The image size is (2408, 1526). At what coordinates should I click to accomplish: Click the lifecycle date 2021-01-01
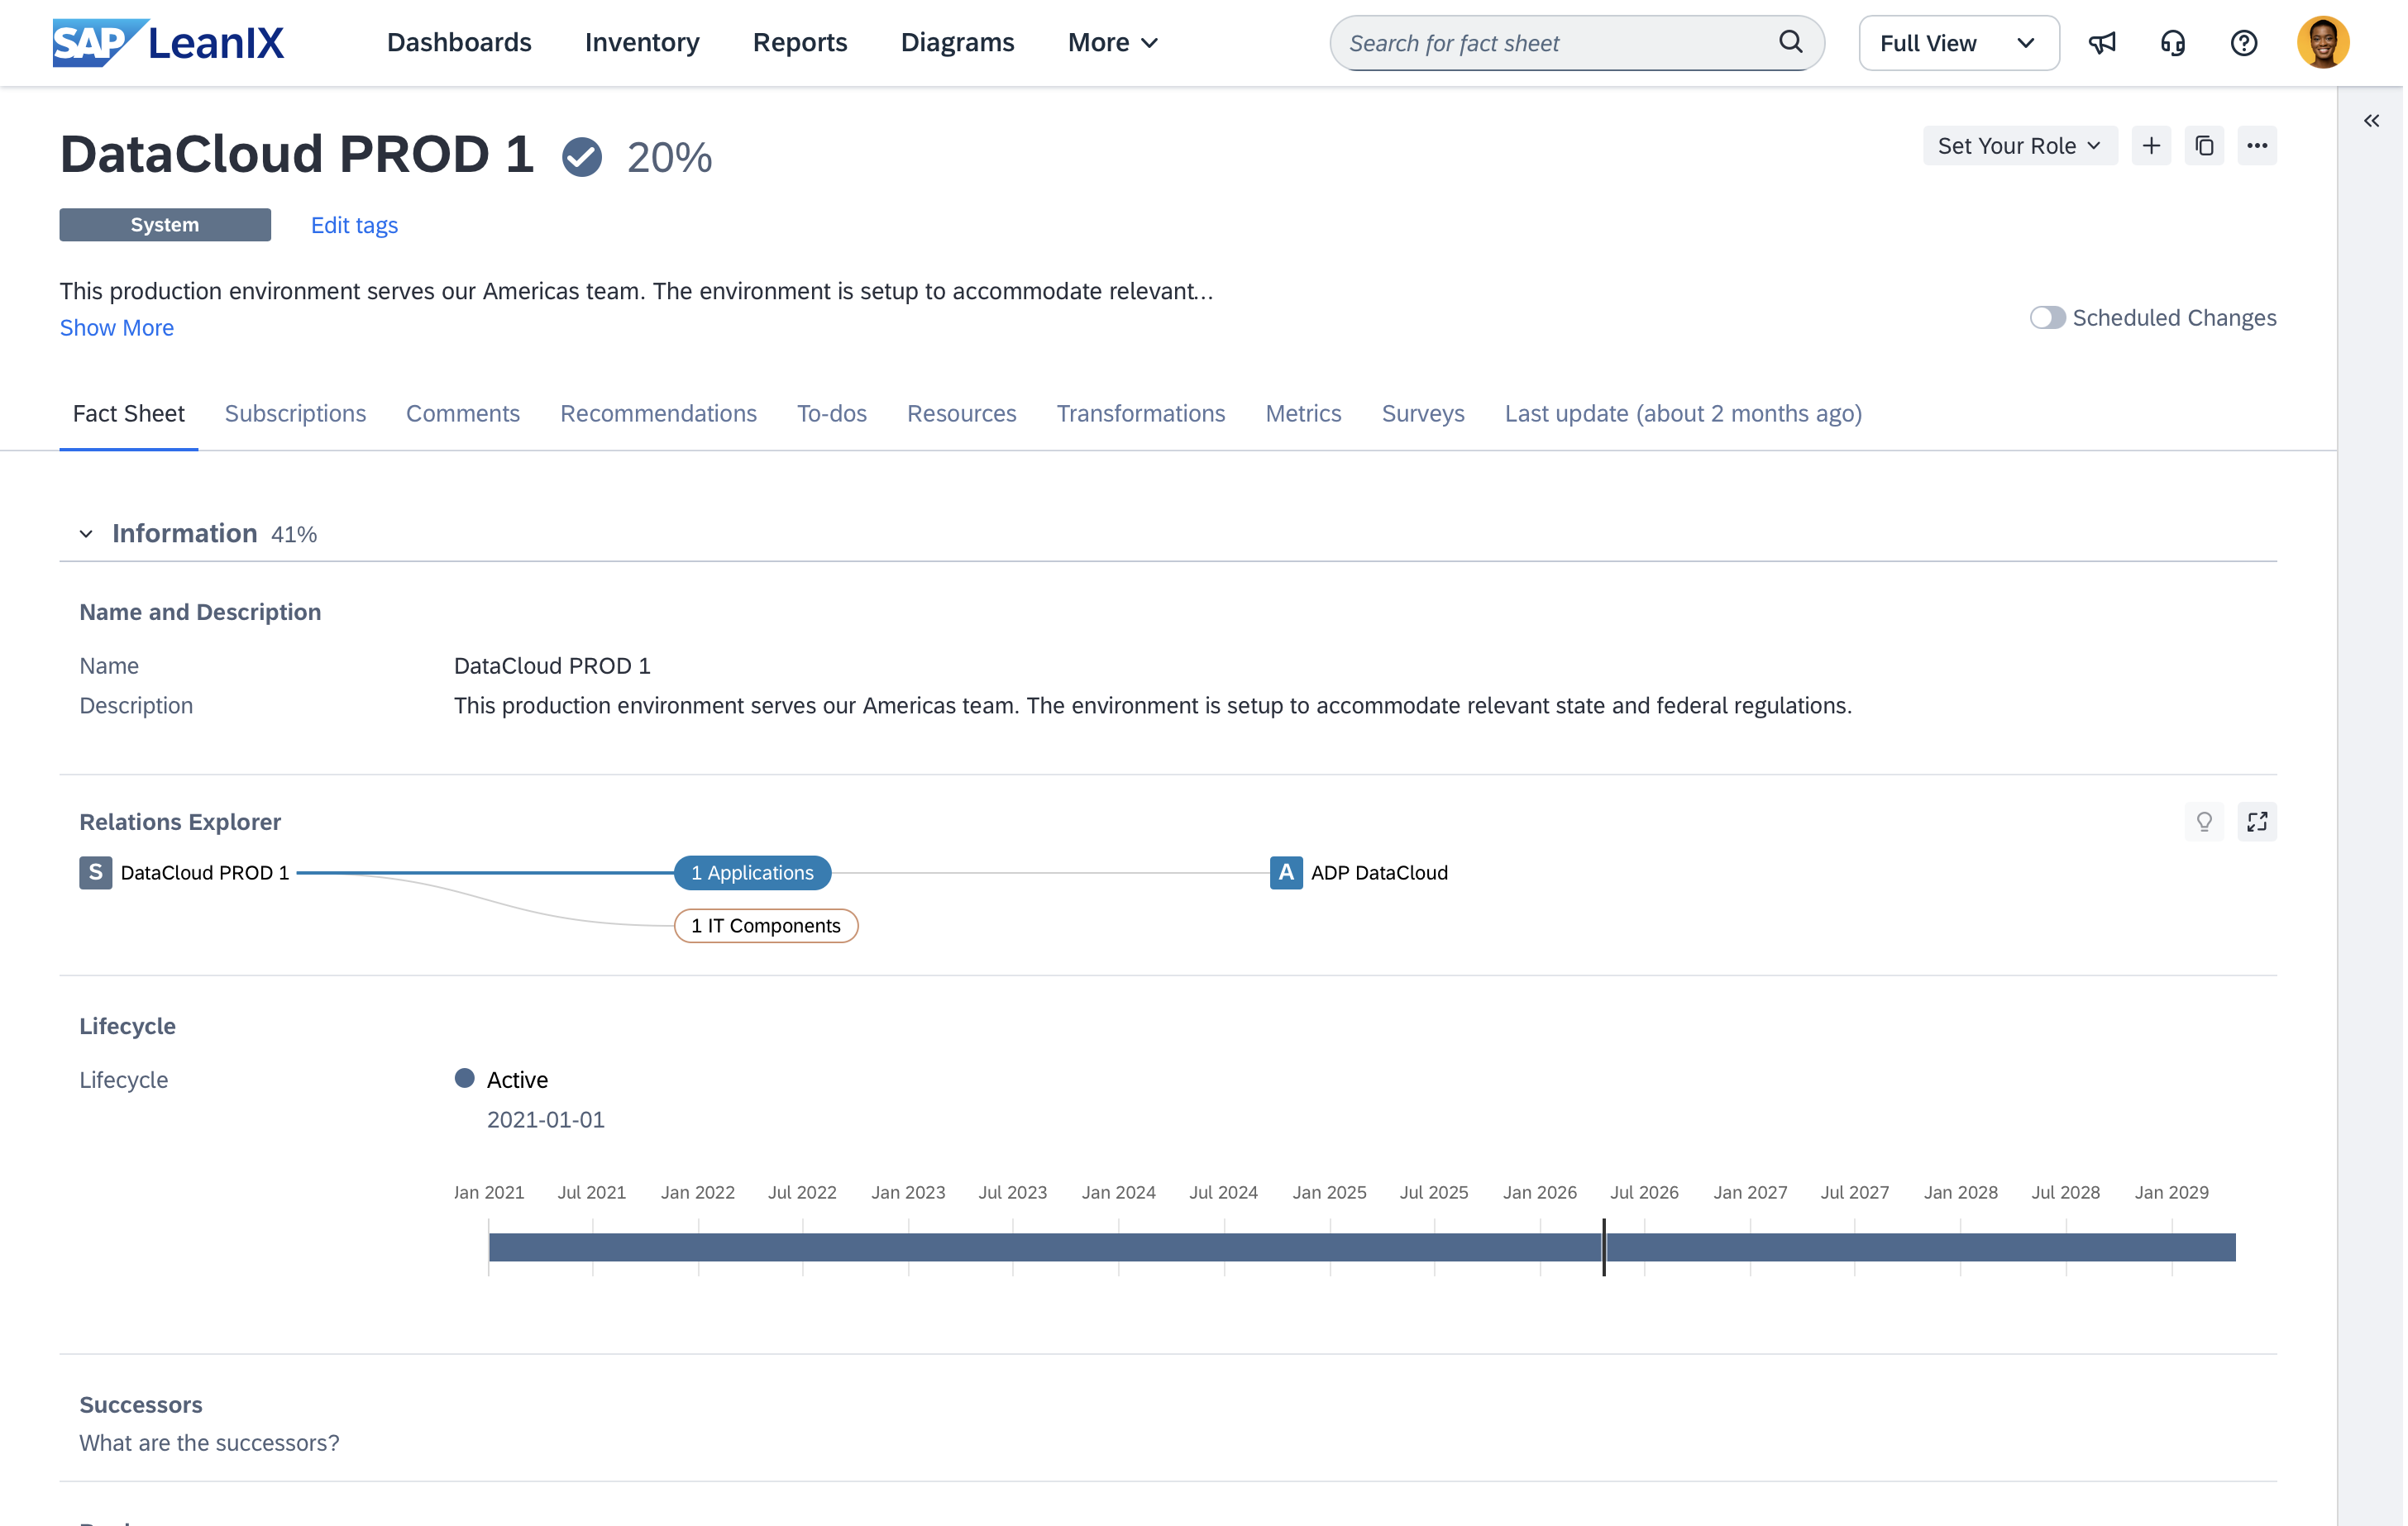546,1120
